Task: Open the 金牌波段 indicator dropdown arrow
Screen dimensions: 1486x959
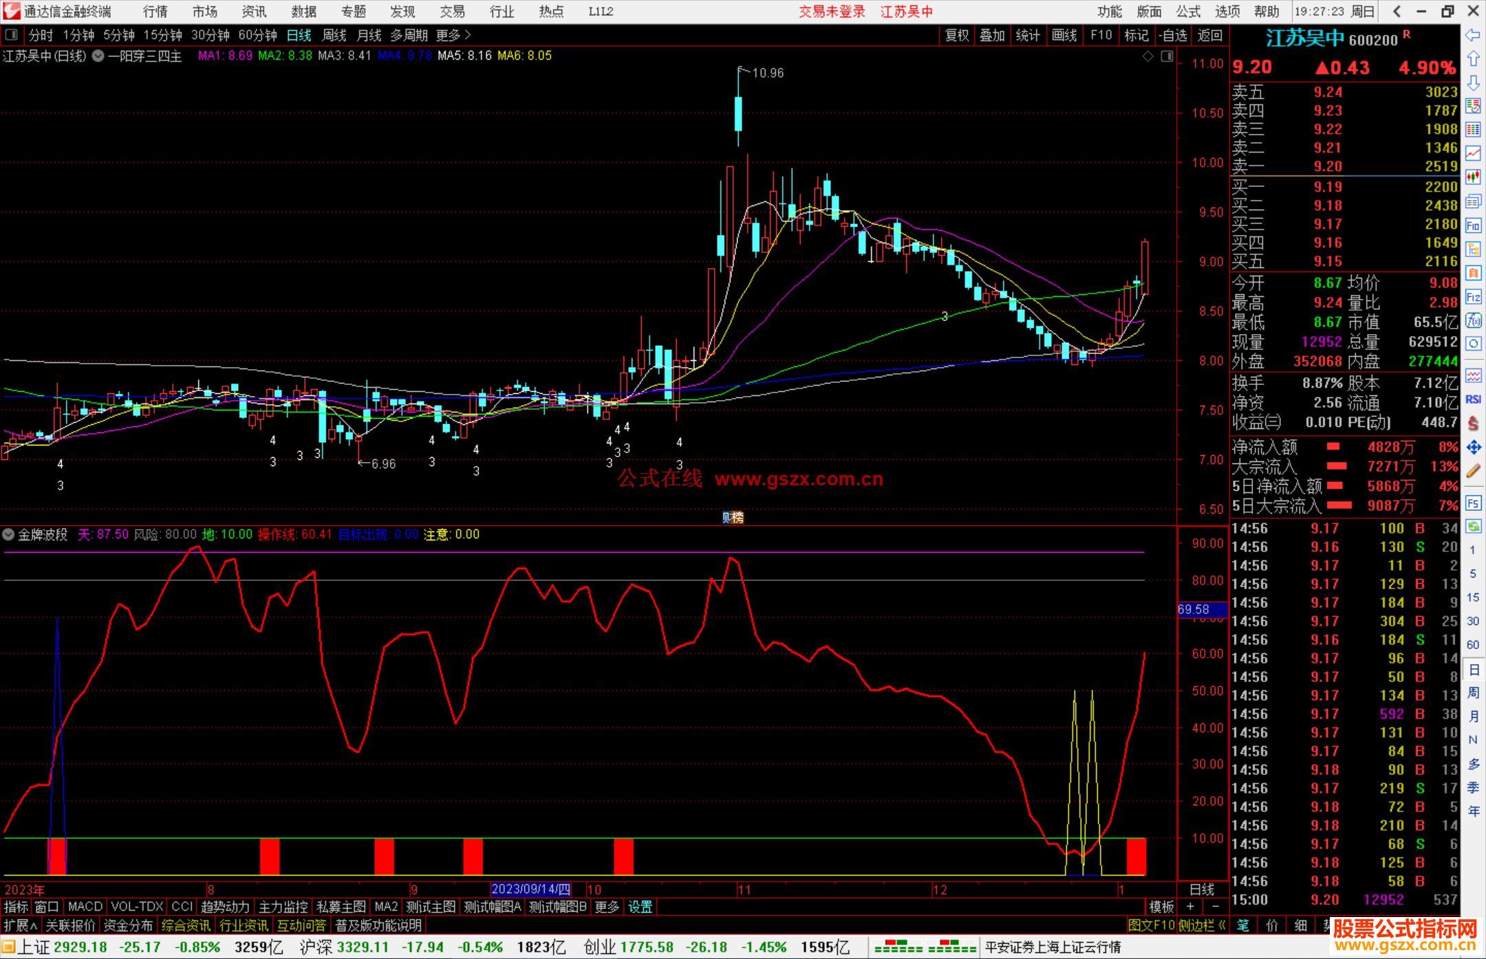Action: 8,534
